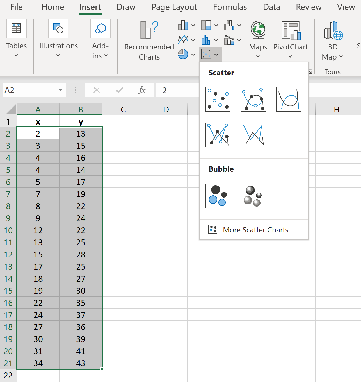
Task: Confirm cell entry with the check mark
Action: coord(119,90)
